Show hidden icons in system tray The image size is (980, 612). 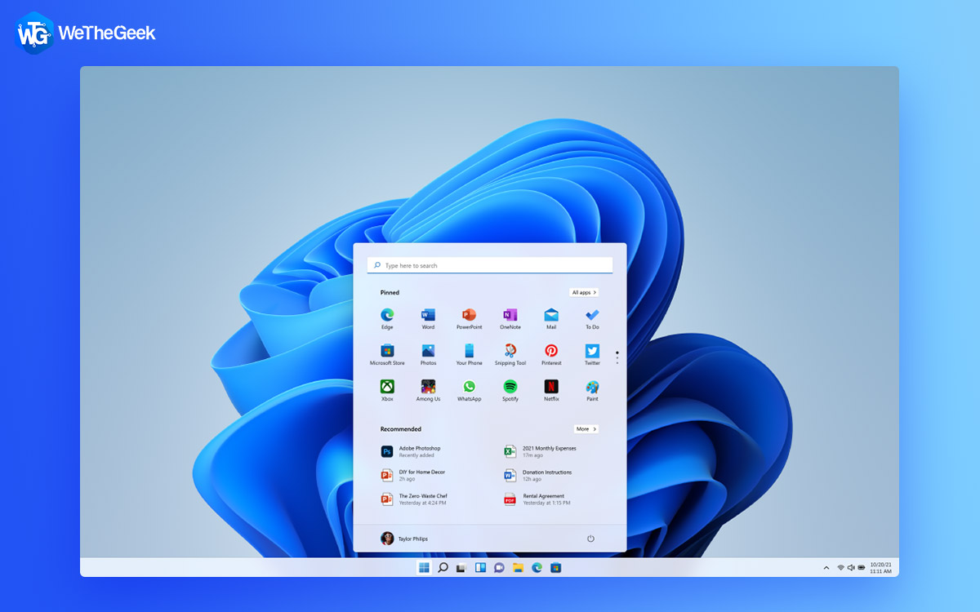point(826,567)
